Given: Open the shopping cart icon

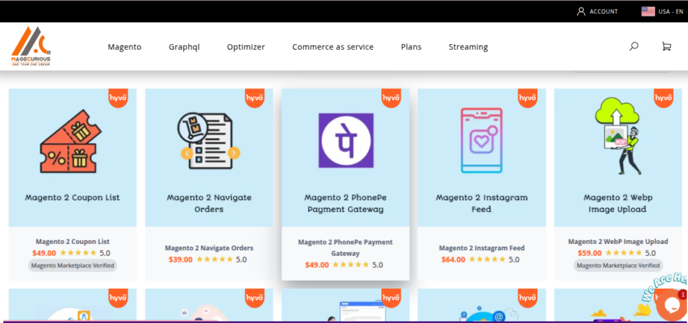Looking at the screenshot, I should tap(666, 46).
